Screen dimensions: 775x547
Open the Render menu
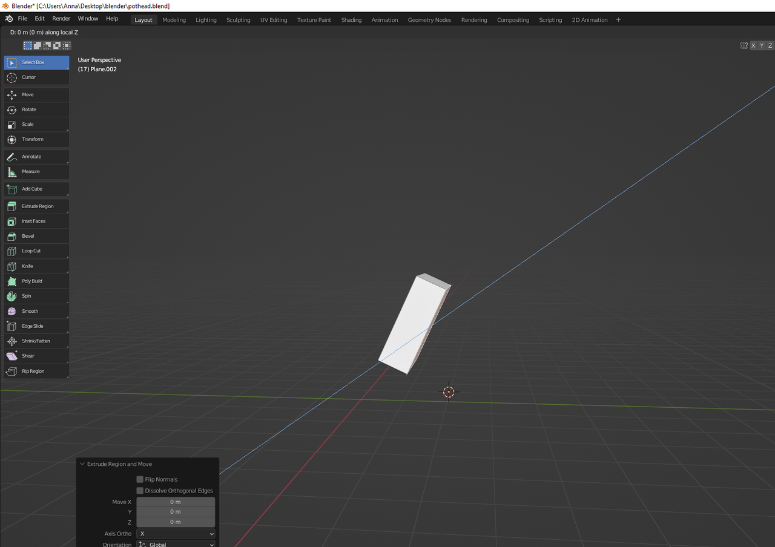click(61, 19)
